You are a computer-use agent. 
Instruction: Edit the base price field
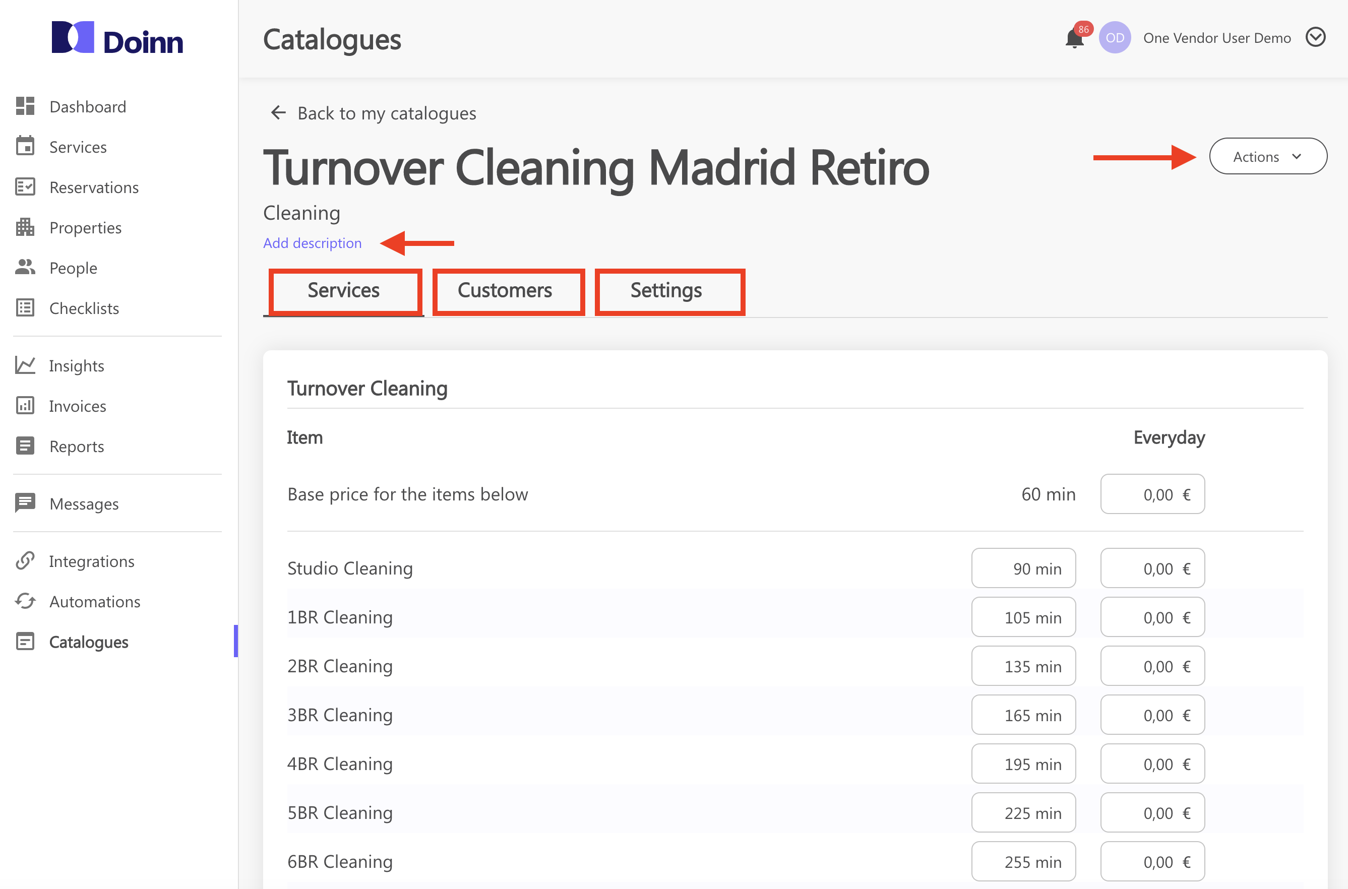[x=1152, y=494]
